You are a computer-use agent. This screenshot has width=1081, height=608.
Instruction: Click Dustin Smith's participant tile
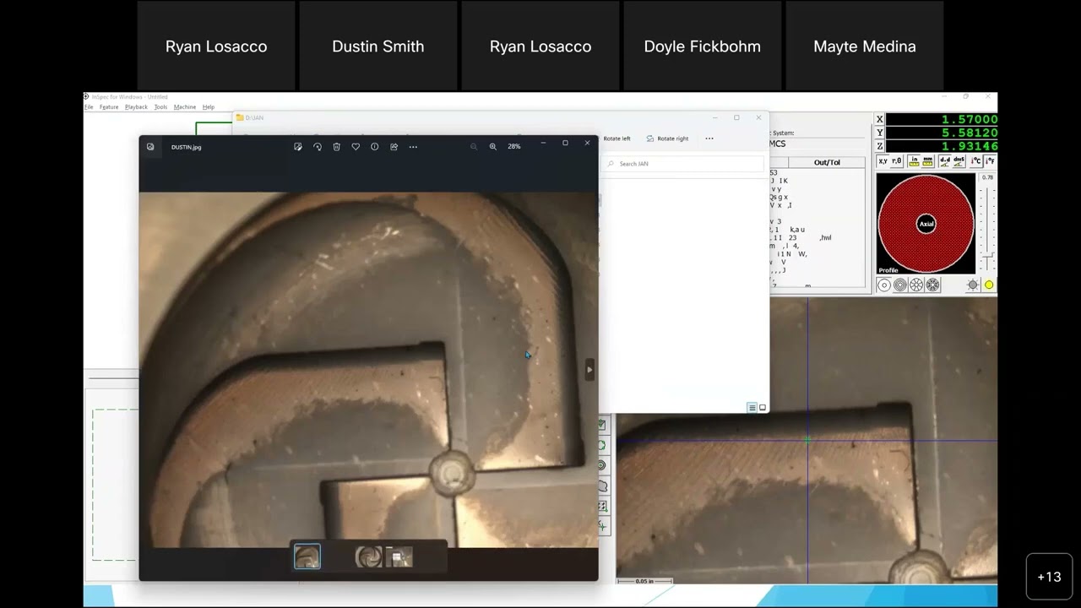(378, 46)
